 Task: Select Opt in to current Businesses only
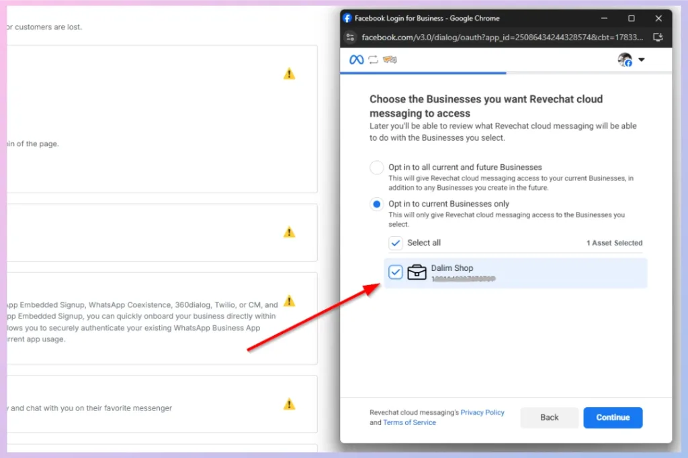click(x=376, y=204)
